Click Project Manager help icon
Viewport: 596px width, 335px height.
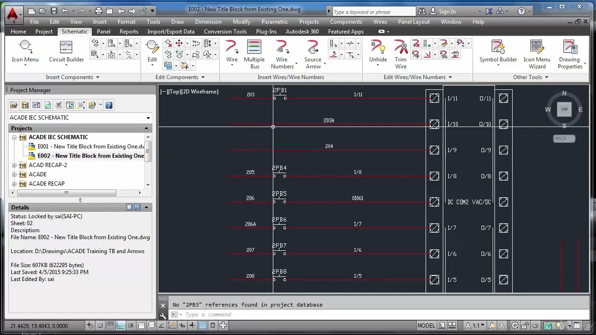coord(108,105)
